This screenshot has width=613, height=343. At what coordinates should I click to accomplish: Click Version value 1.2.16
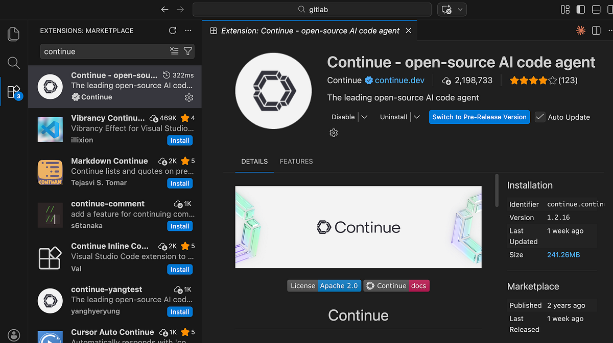click(x=558, y=217)
